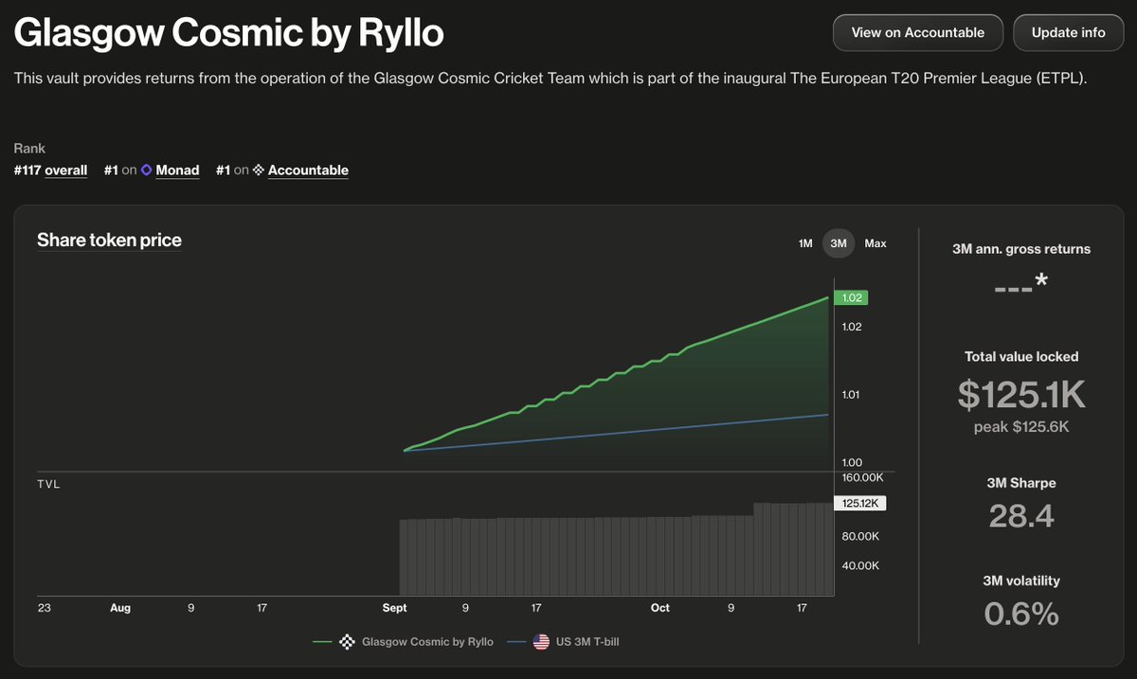Select the 1M chart range
The width and height of the screenshot is (1137, 679).
[805, 243]
